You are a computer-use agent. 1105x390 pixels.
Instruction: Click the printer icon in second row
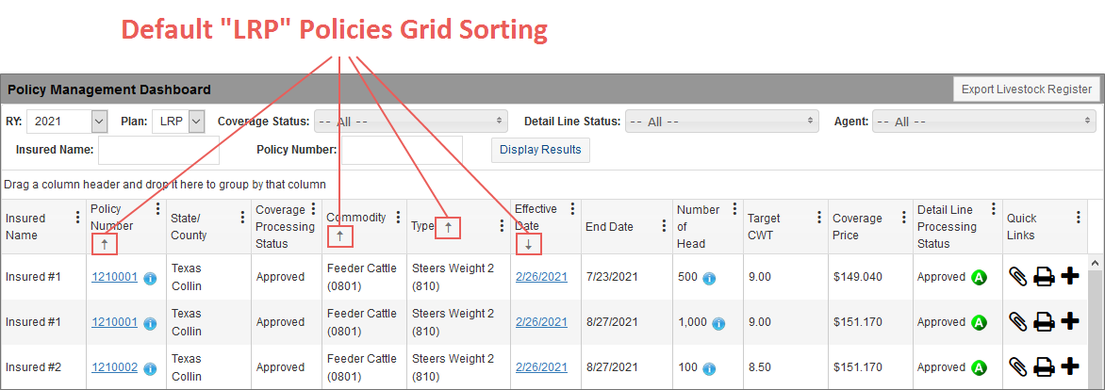(x=1044, y=322)
